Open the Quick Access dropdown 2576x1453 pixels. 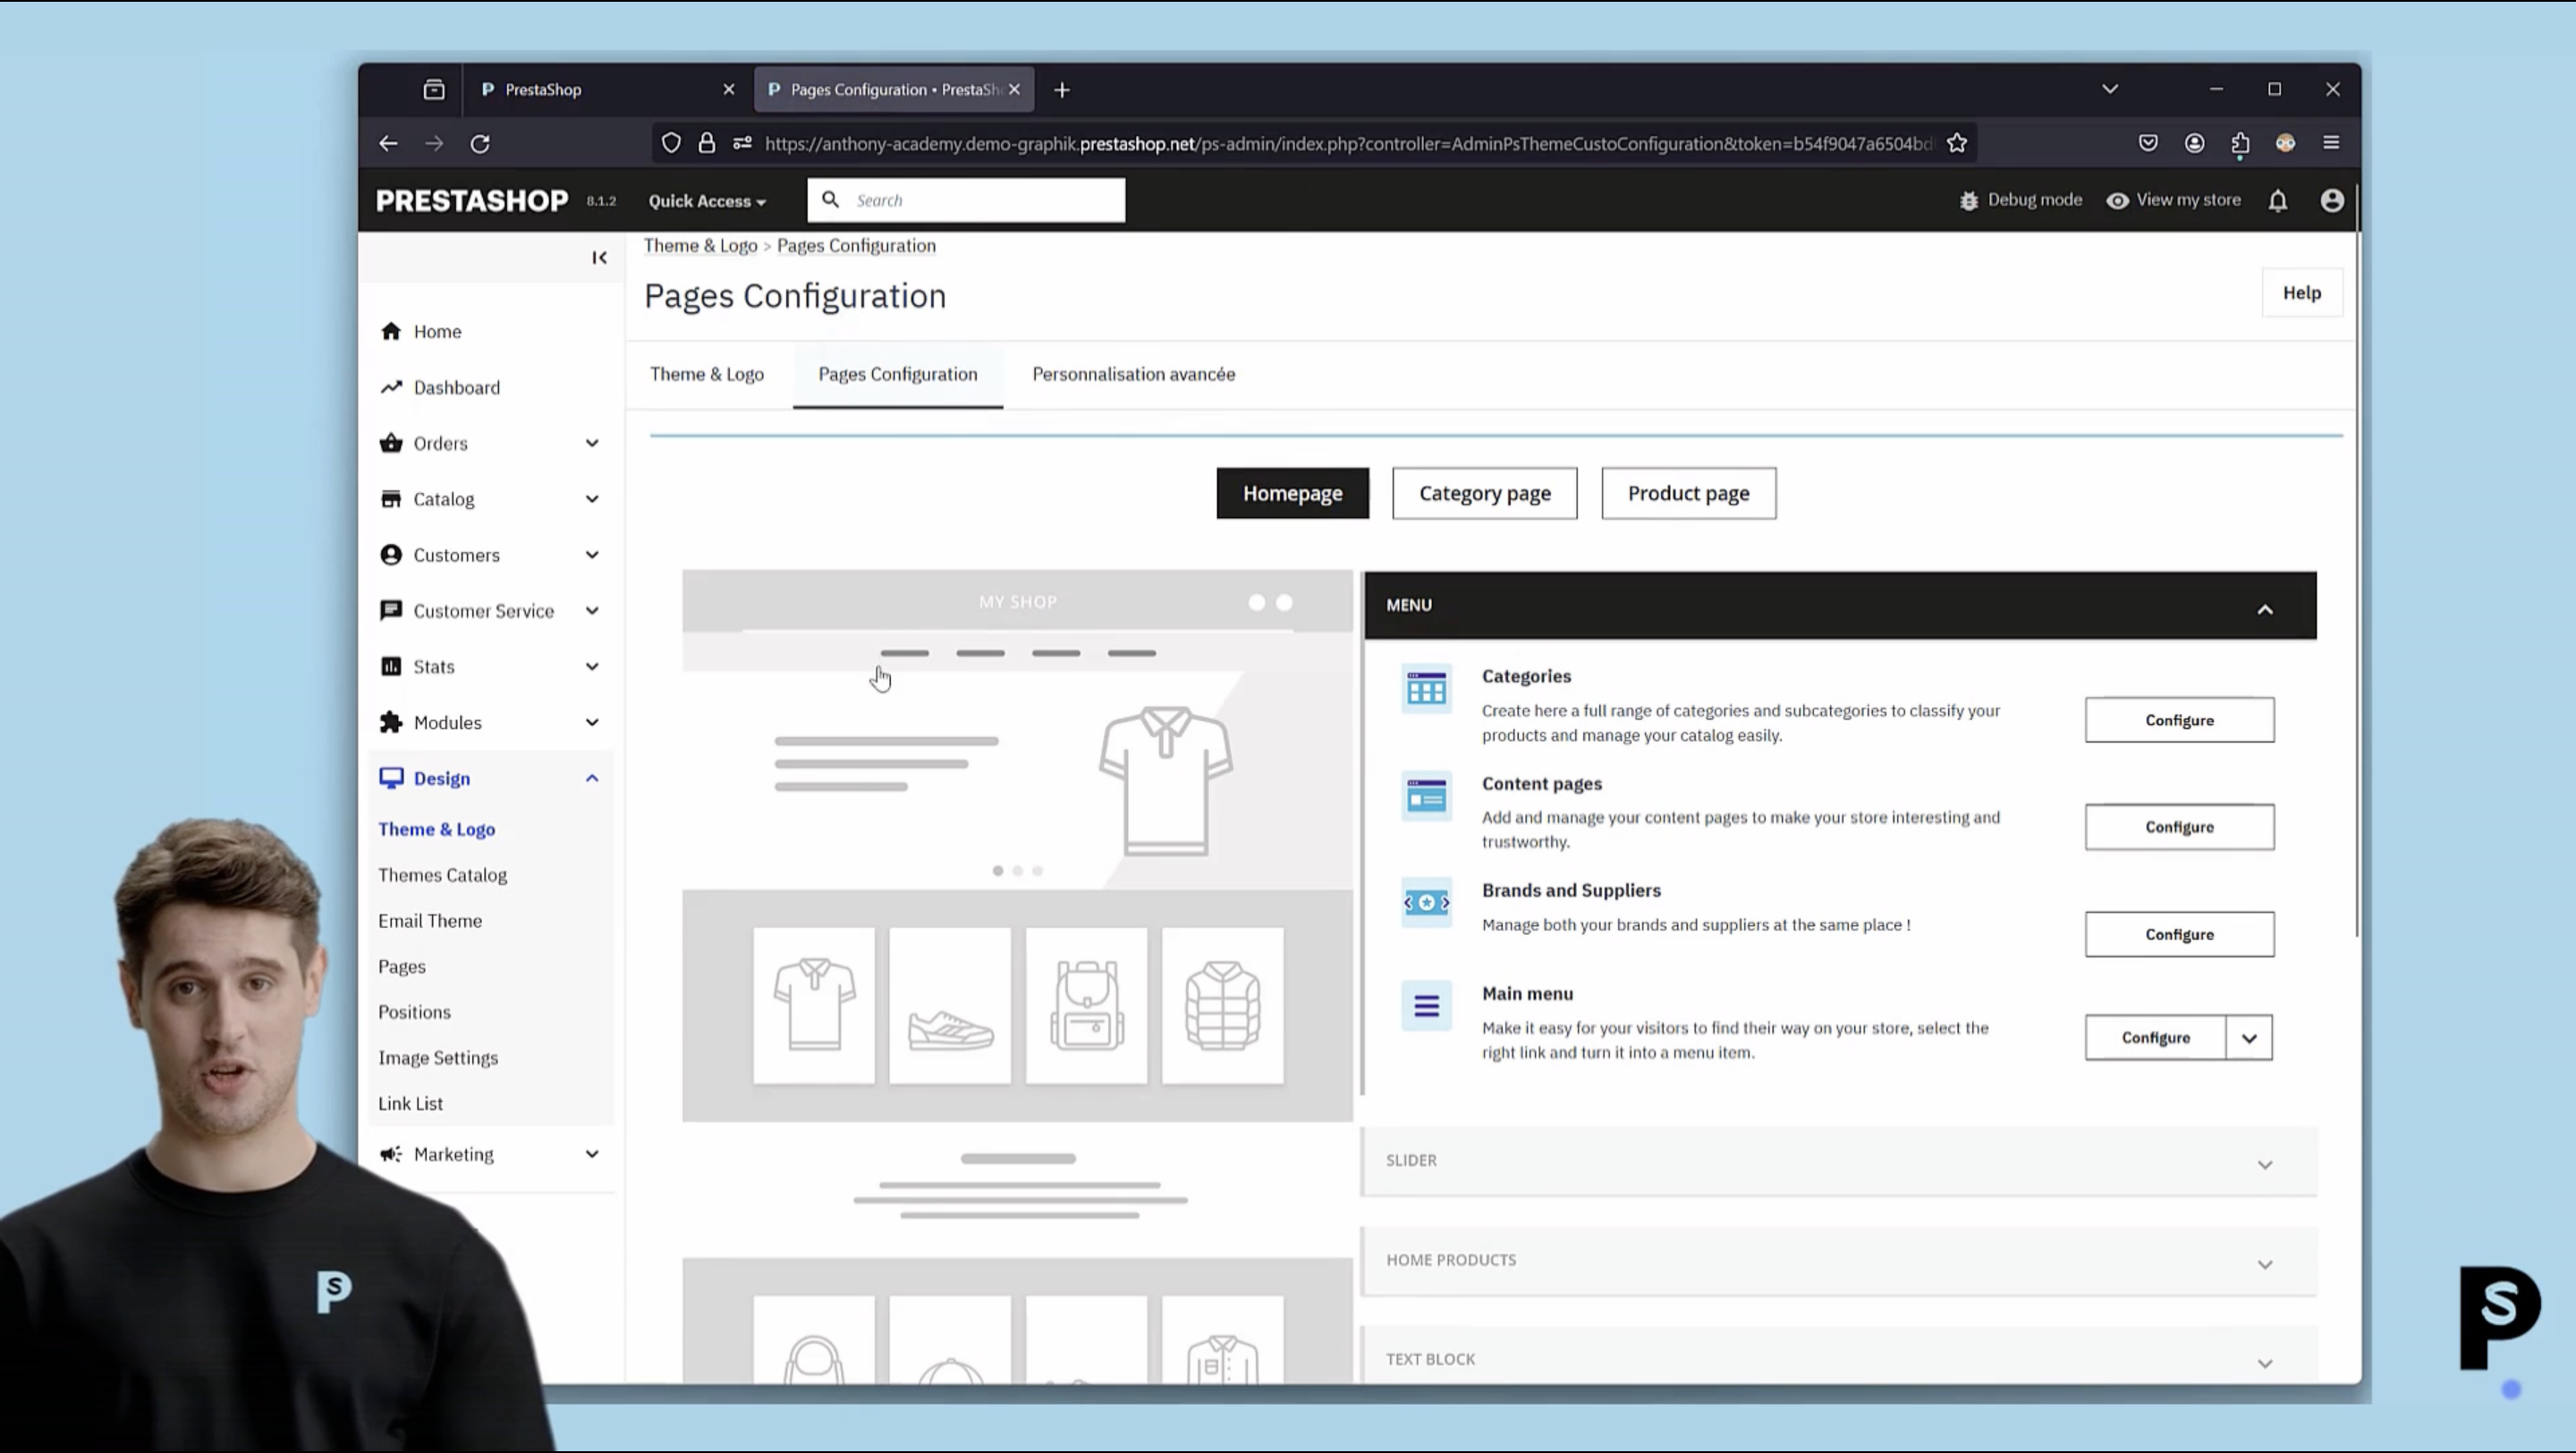(x=706, y=201)
